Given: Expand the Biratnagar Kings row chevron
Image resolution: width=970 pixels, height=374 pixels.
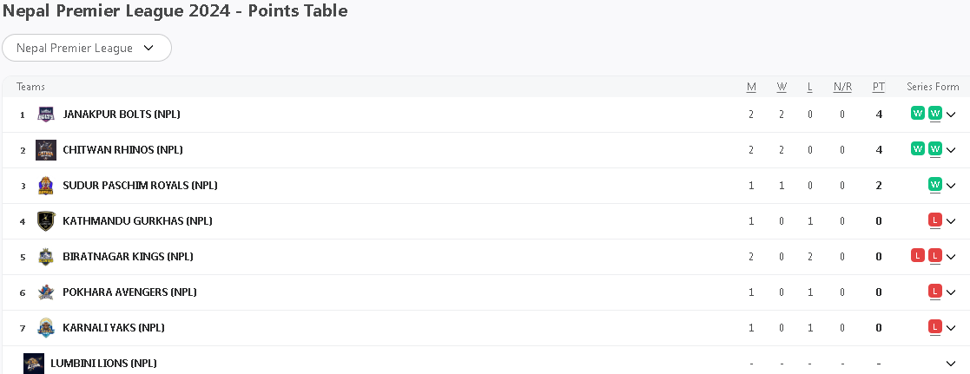Looking at the screenshot, I should pos(951,257).
